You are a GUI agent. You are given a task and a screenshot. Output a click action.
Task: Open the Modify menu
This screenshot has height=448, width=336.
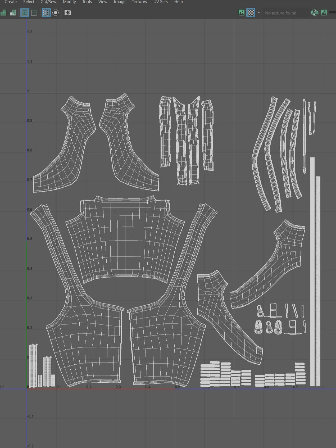(69, 2)
